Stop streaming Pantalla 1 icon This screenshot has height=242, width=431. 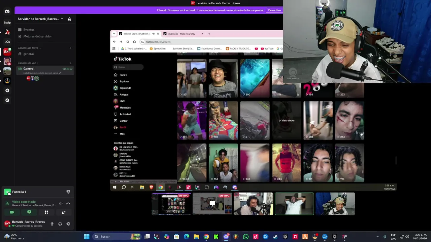68,192
